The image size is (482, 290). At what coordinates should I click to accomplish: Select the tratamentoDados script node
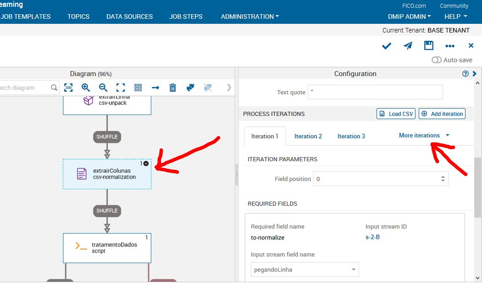(107, 248)
